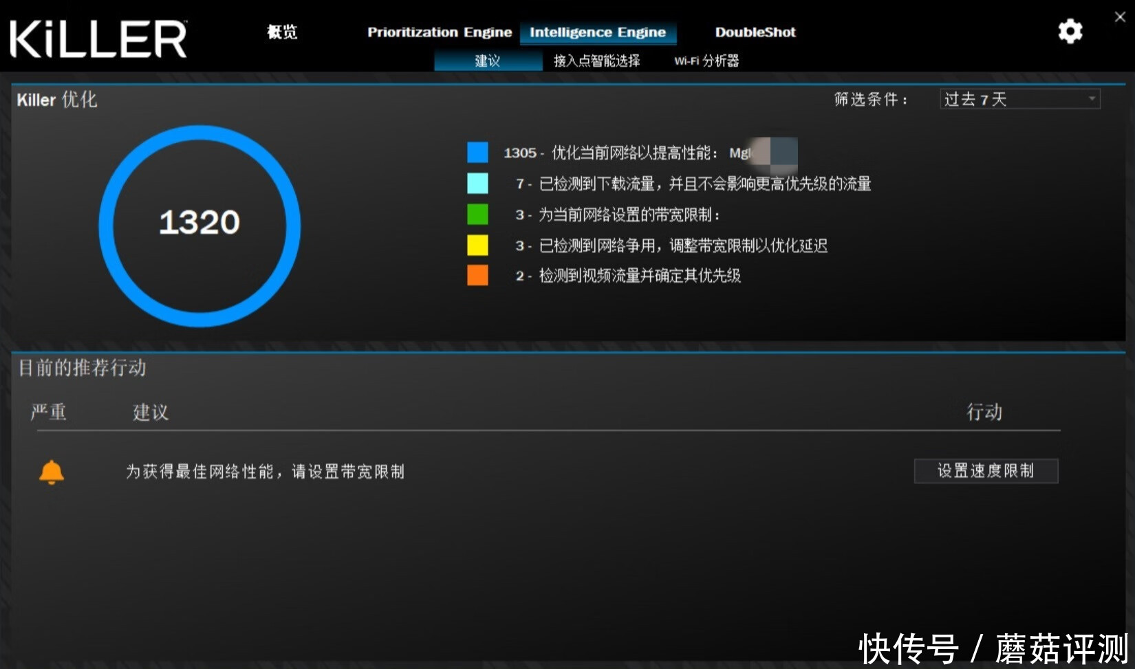Image resolution: width=1135 pixels, height=669 pixels.
Task: Click the orange bell severity icon
Action: pos(52,472)
